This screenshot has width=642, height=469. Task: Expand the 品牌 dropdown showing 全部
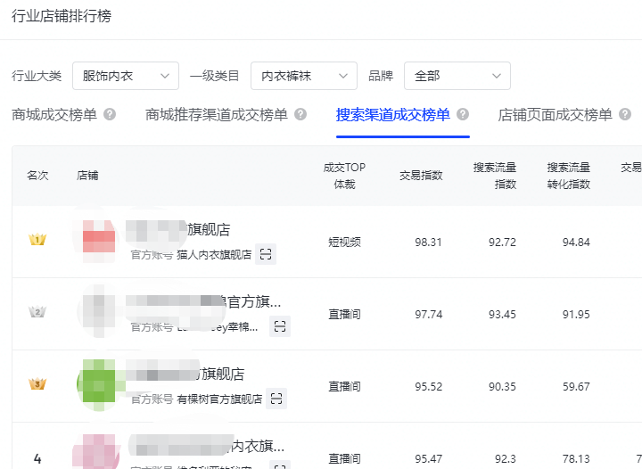(457, 77)
